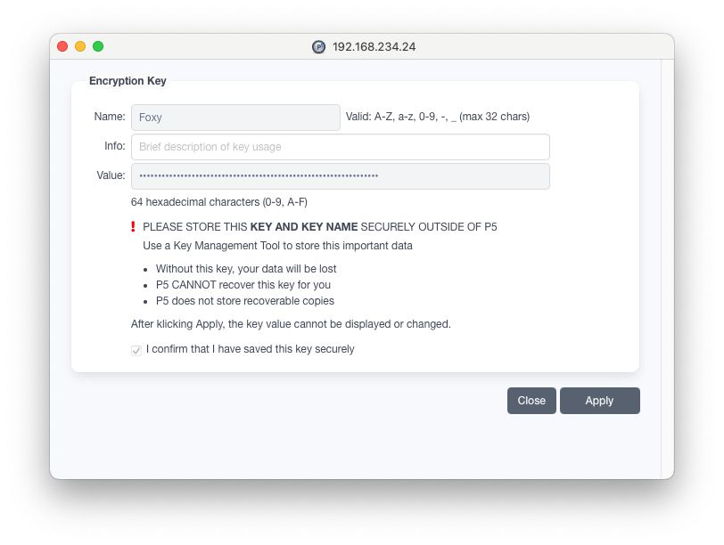The width and height of the screenshot is (724, 545).
Task: Click the 'Value:' field label
Action: click(111, 175)
